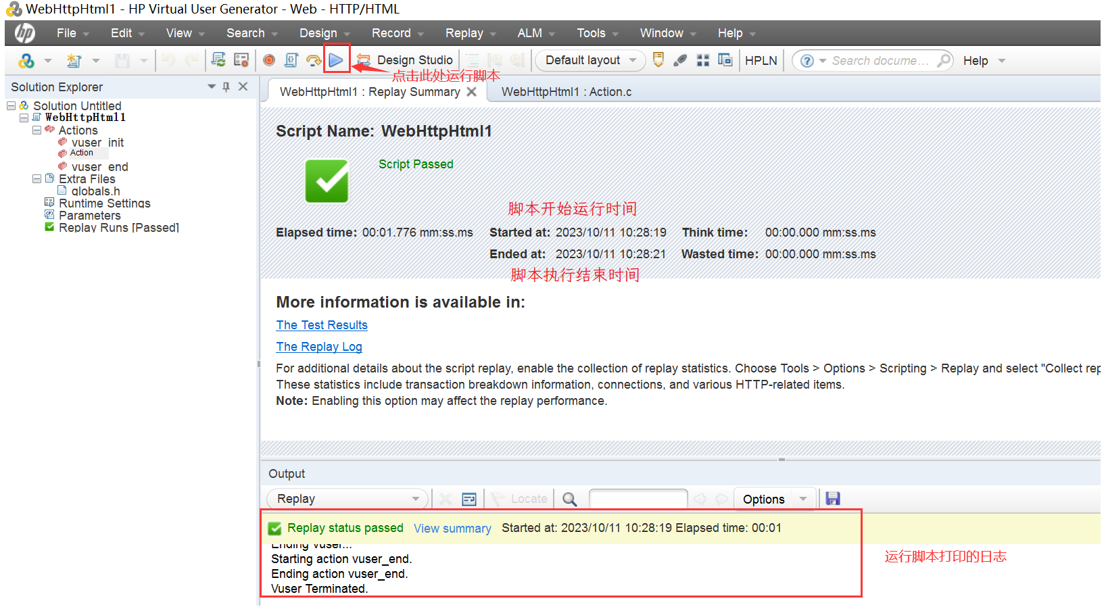Click the Options button in Output pane
The image size is (1106, 607).
(x=764, y=499)
